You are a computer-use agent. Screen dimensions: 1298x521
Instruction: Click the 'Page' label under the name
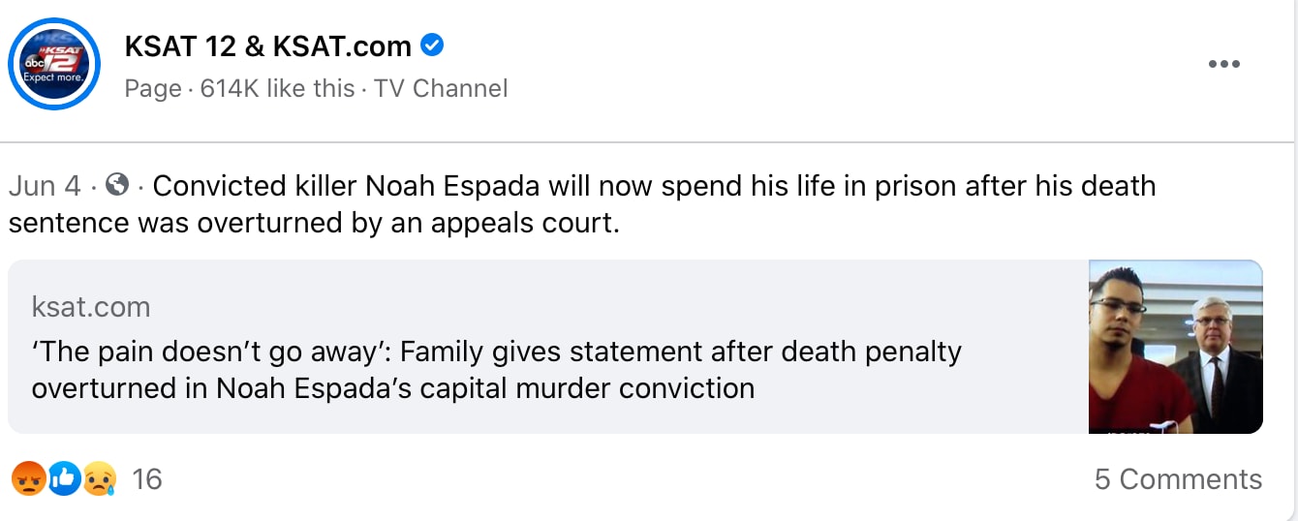click(153, 88)
